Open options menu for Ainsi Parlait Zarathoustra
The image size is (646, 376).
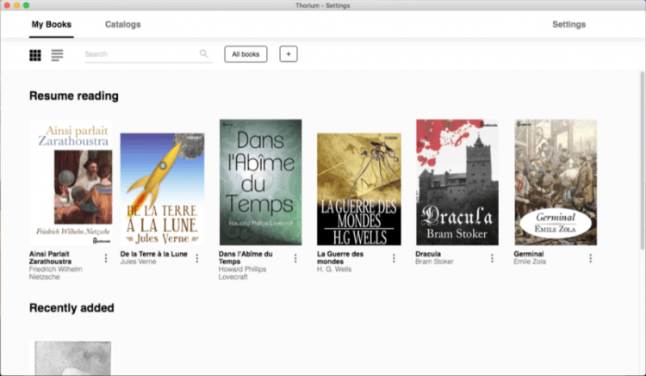[x=107, y=258]
